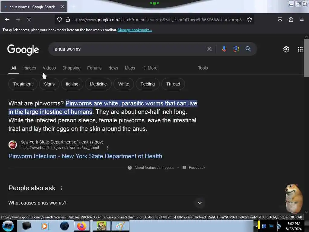This screenshot has height=232, width=309.
Task: Click in the Google search field
Action: [128, 49]
